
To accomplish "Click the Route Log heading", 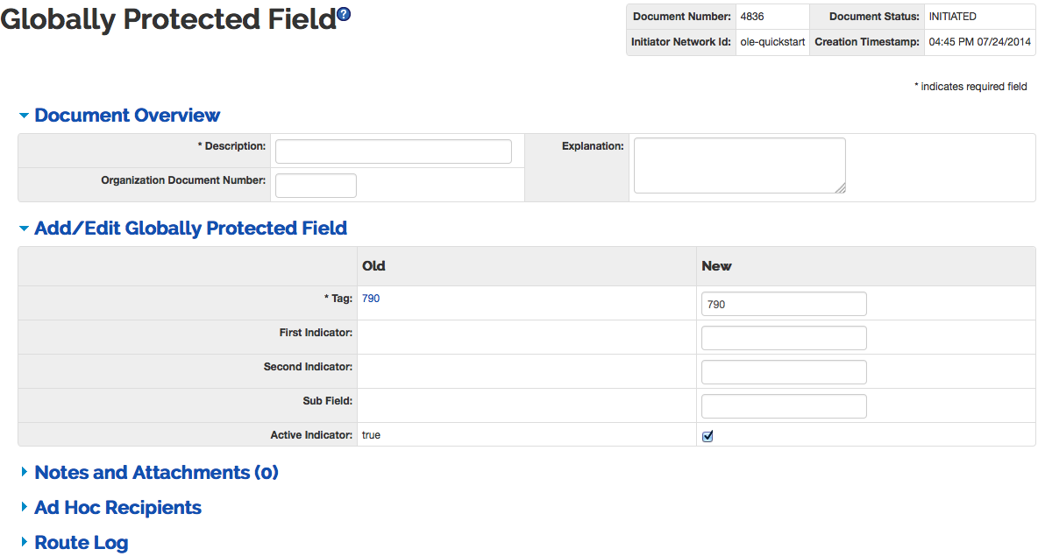I will point(81,543).
